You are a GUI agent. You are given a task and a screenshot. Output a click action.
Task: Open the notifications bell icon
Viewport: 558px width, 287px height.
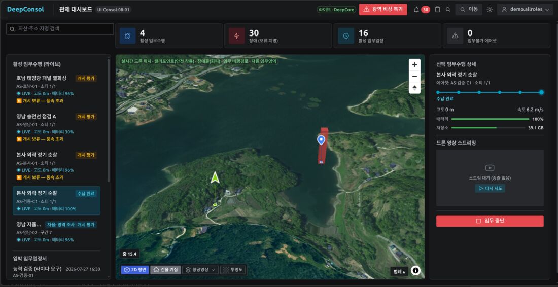coord(416,10)
